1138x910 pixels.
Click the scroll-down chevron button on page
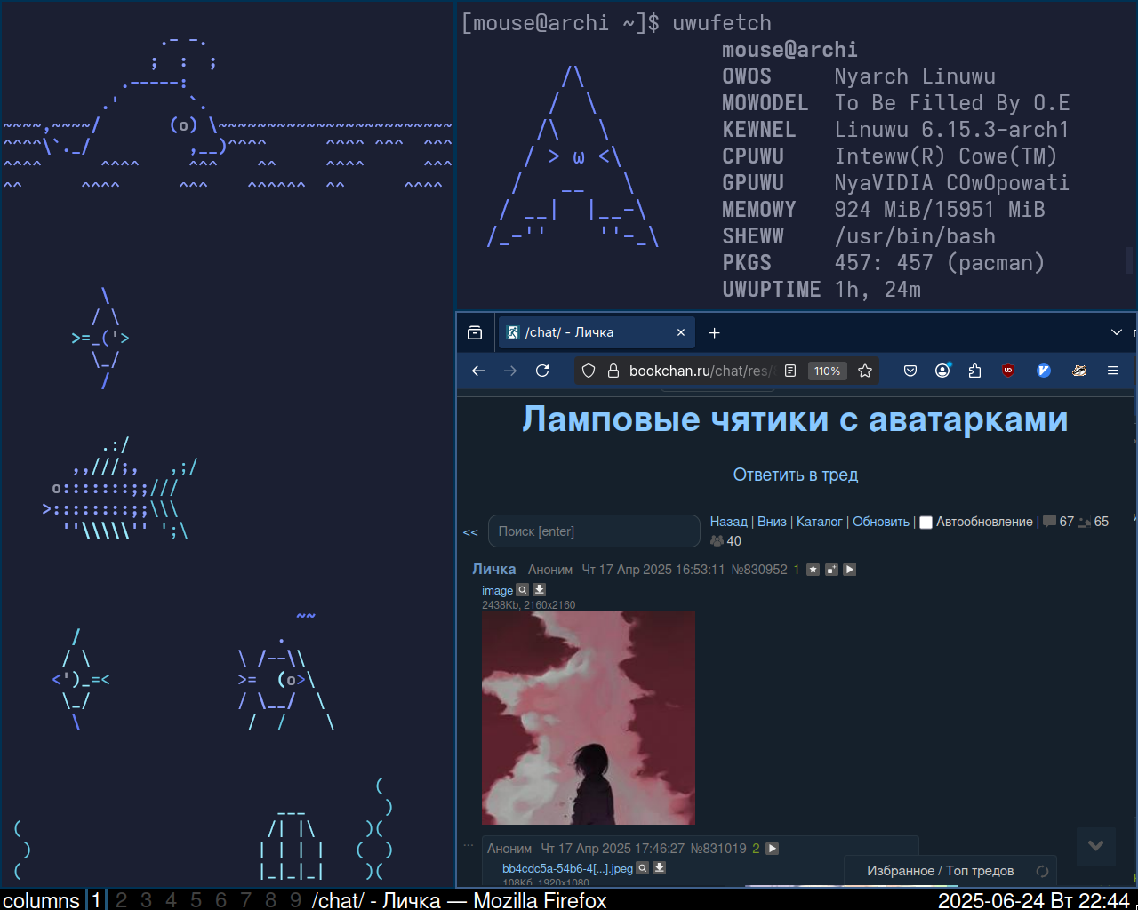pyautogui.click(x=1095, y=846)
